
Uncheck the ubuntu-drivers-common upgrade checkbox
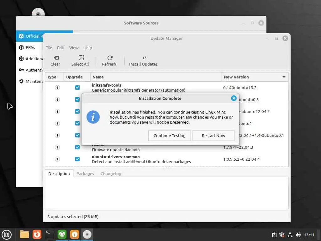[x=77, y=159]
